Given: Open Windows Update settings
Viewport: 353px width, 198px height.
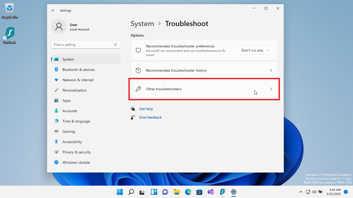Looking at the screenshot, I should coord(86,162).
